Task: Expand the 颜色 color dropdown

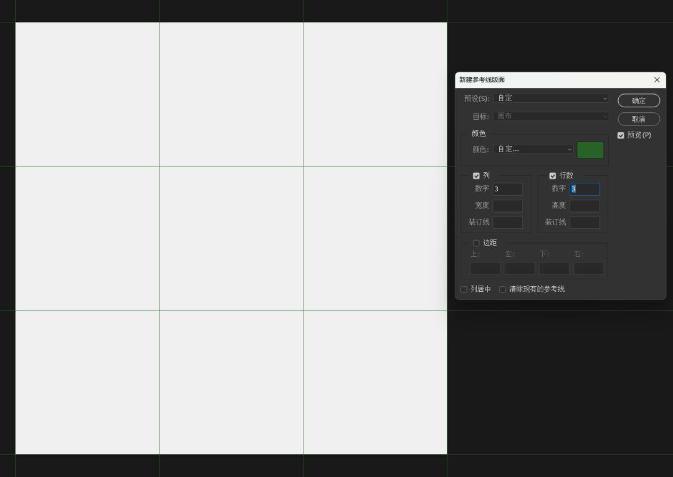Action: click(533, 149)
